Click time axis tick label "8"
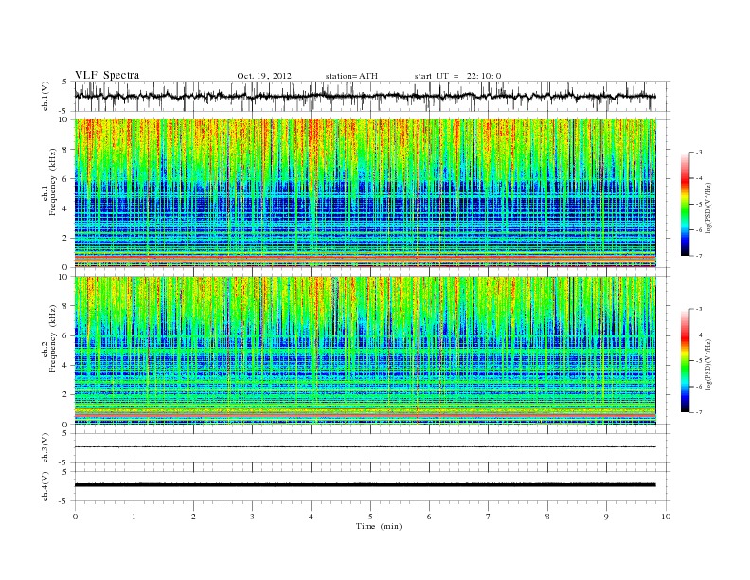Viewport: 750px width, 580px height. (x=547, y=517)
